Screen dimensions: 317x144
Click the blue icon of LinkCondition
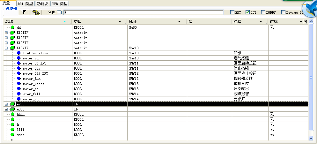(x=19, y=53)
